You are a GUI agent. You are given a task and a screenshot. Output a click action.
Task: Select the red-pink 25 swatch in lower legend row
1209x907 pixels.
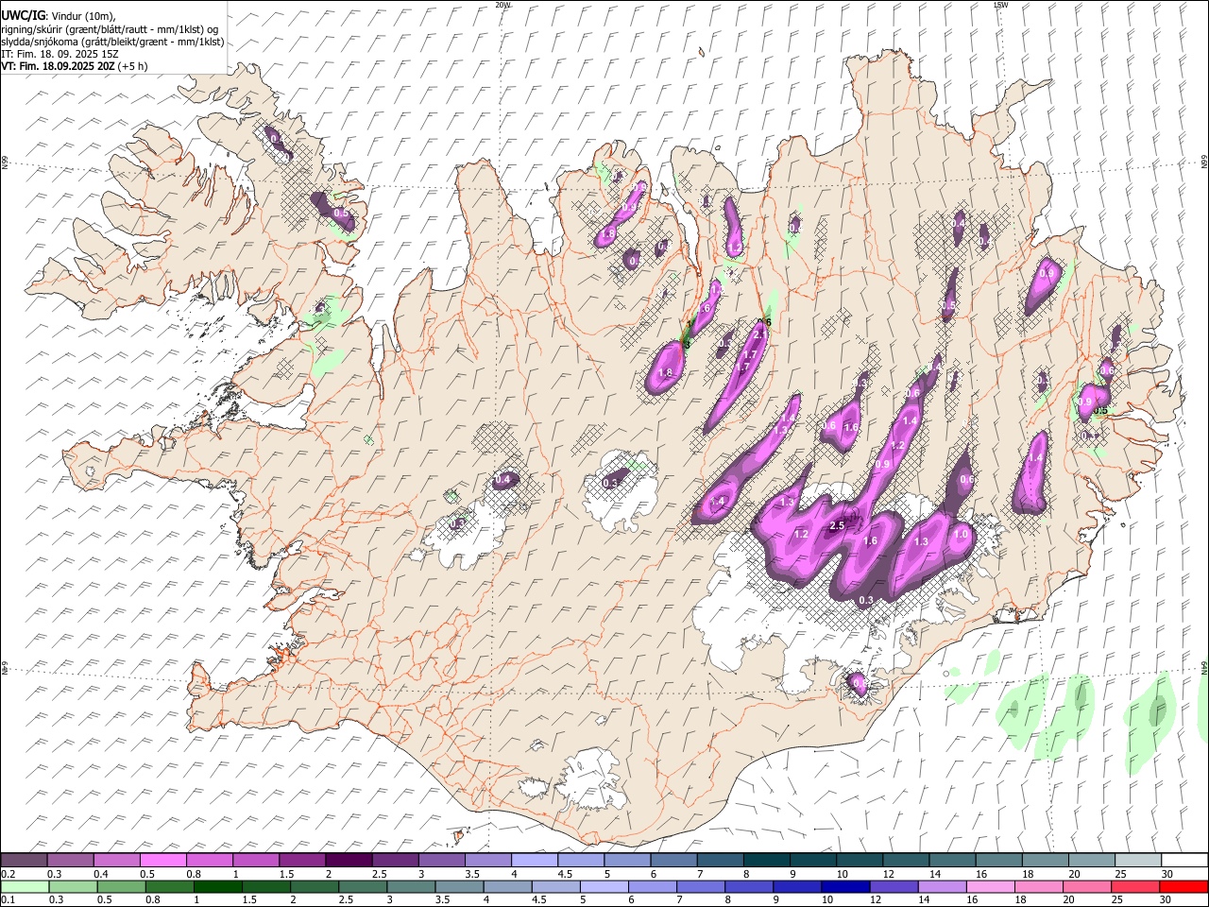point(1135,886)
